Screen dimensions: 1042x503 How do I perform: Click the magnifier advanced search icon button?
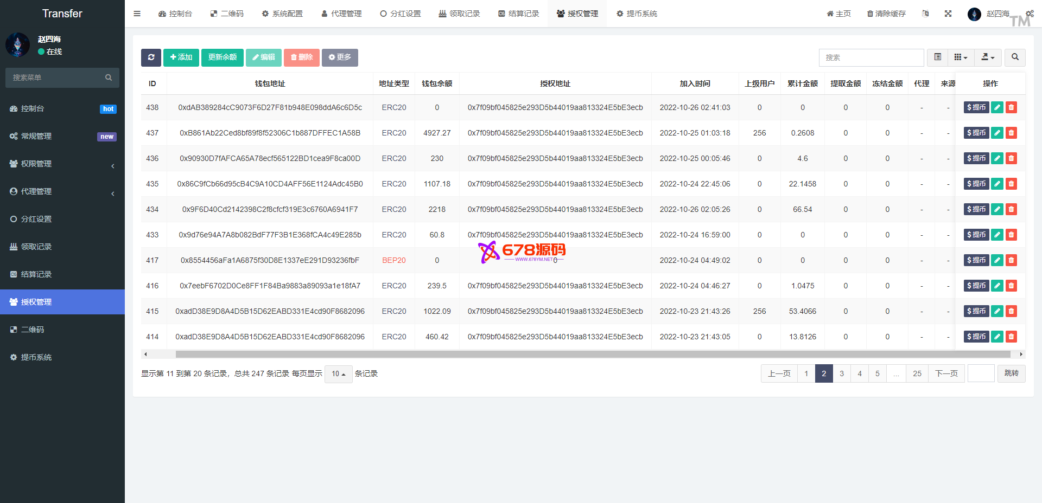coord(1015,57)
